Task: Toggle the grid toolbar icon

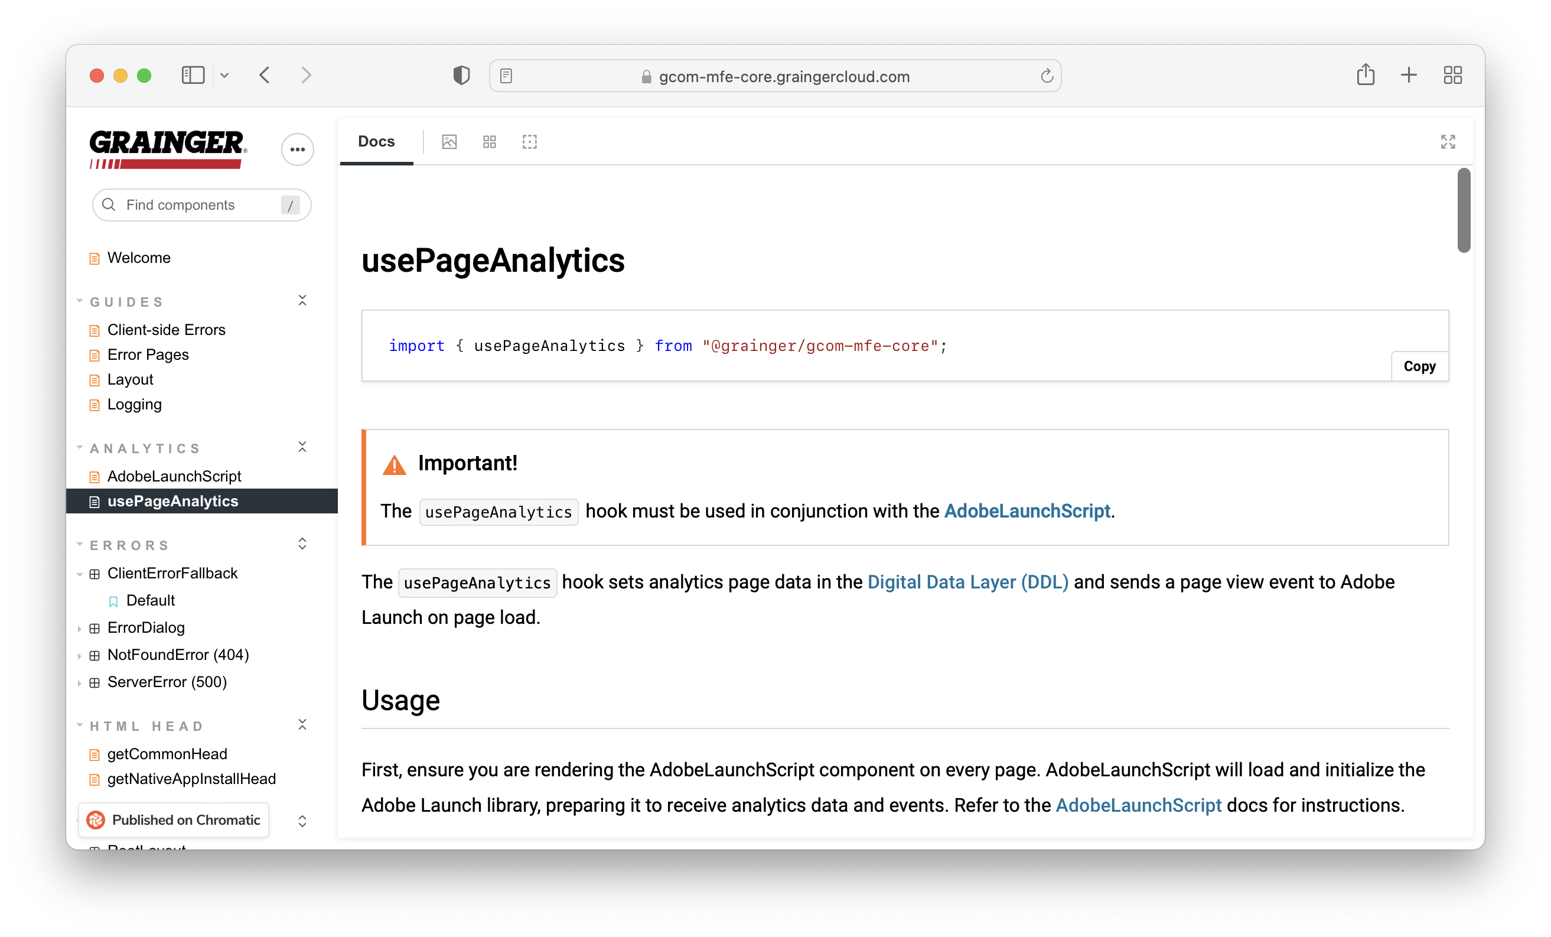Action: click(490, 142)
